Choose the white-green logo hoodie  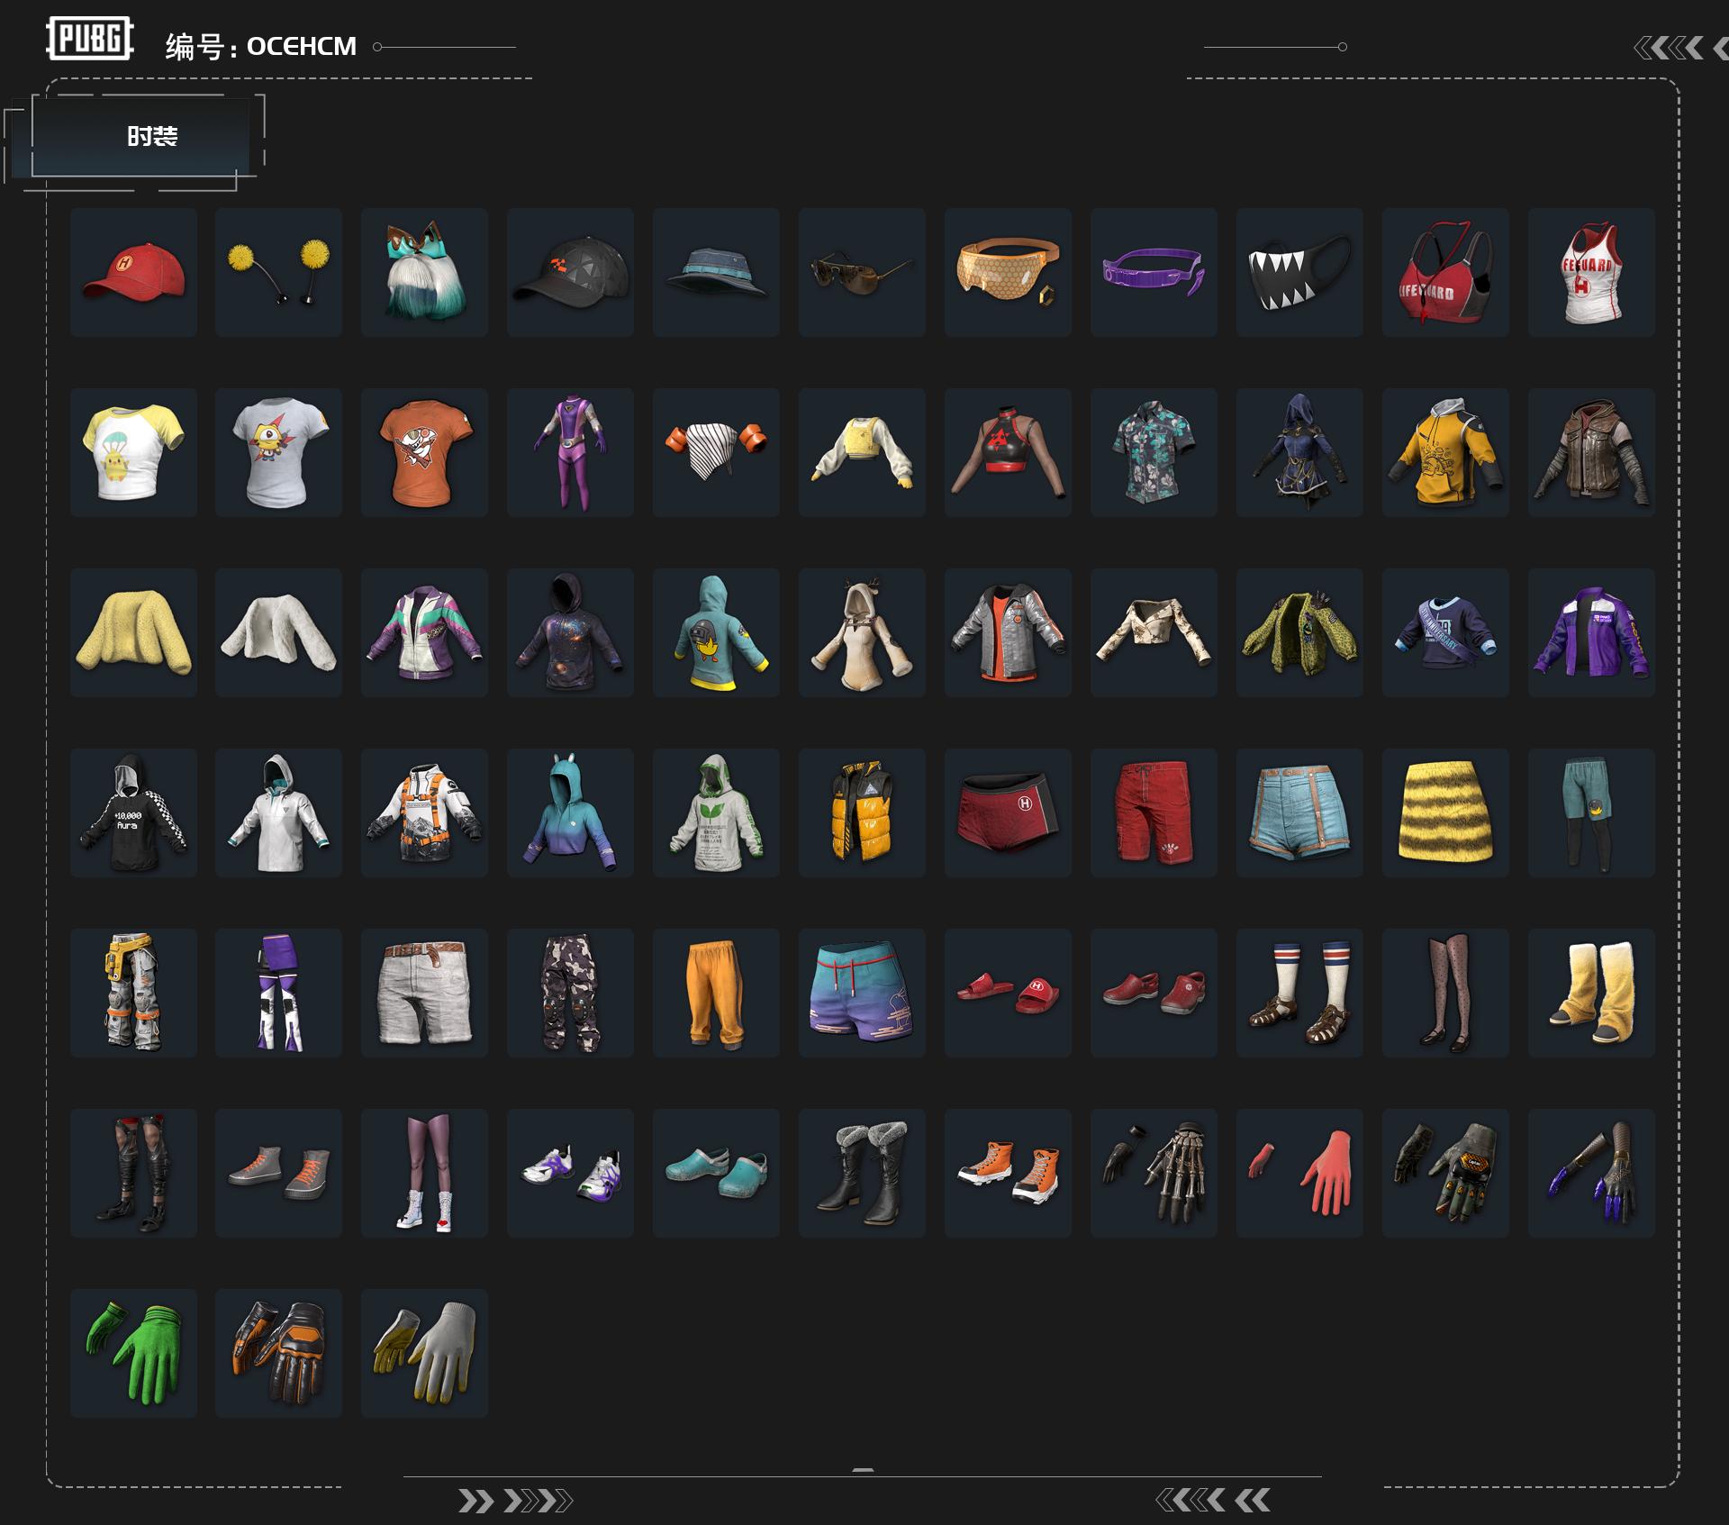(716, 812)
